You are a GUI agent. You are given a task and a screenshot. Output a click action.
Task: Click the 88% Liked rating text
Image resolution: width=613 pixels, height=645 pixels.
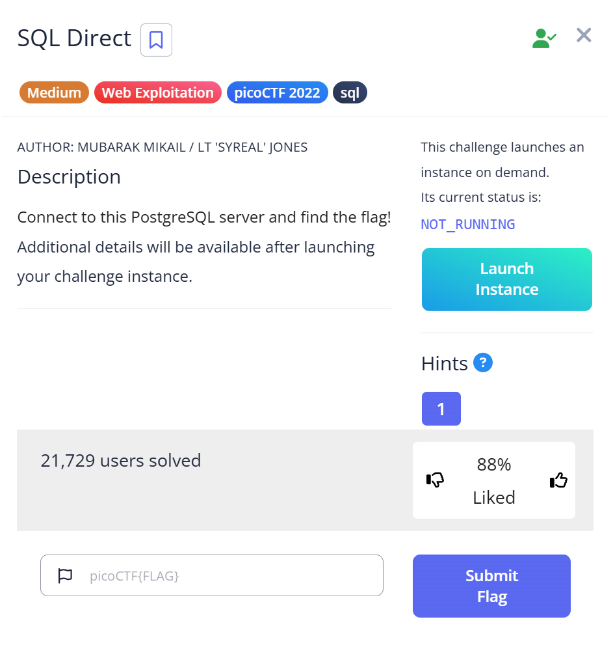pyautogui.click(x=493, y=481)
